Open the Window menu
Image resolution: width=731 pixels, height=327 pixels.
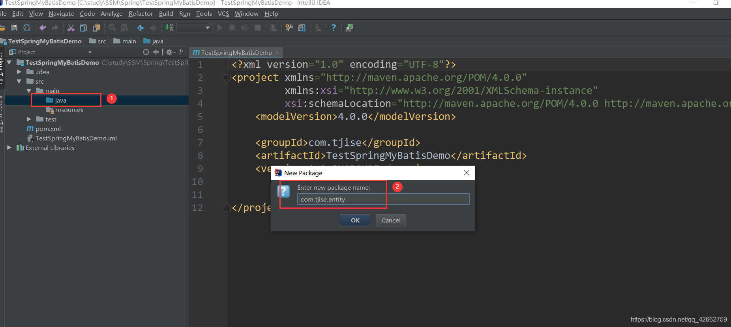247,13
